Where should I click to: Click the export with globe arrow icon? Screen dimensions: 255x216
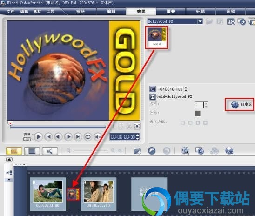pyautogui.click(x=242, y=21)
